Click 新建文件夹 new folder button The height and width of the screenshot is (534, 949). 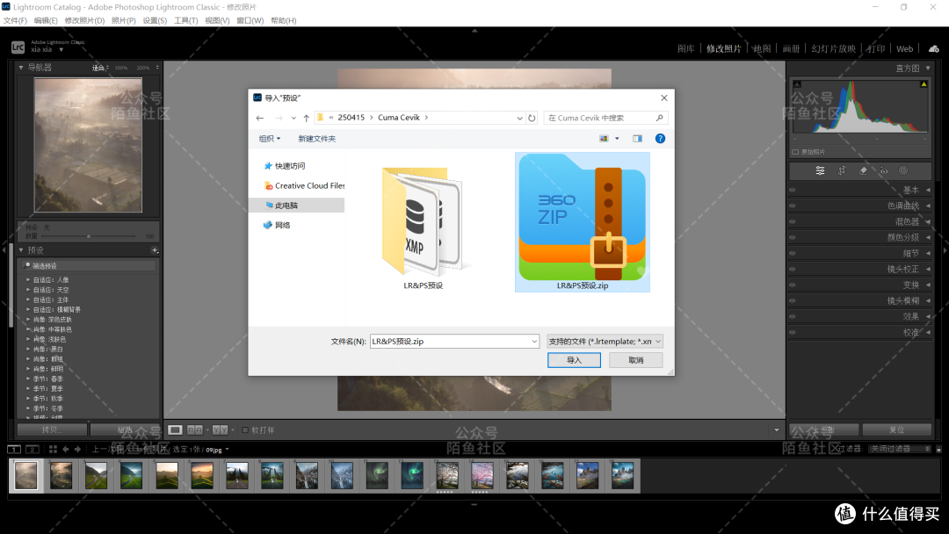pos(316,139)
